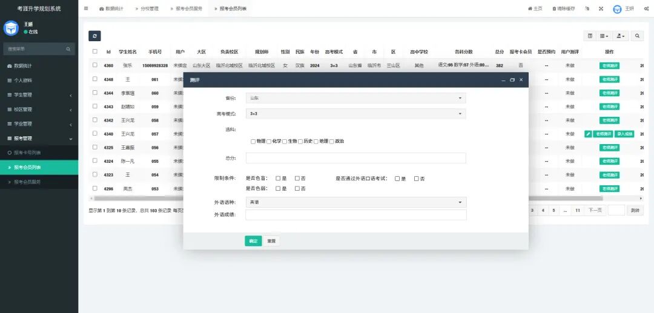The image size is (654, 313).
Task: Check the 化学 subject checkbox
Action: click(x=269, y=142)
